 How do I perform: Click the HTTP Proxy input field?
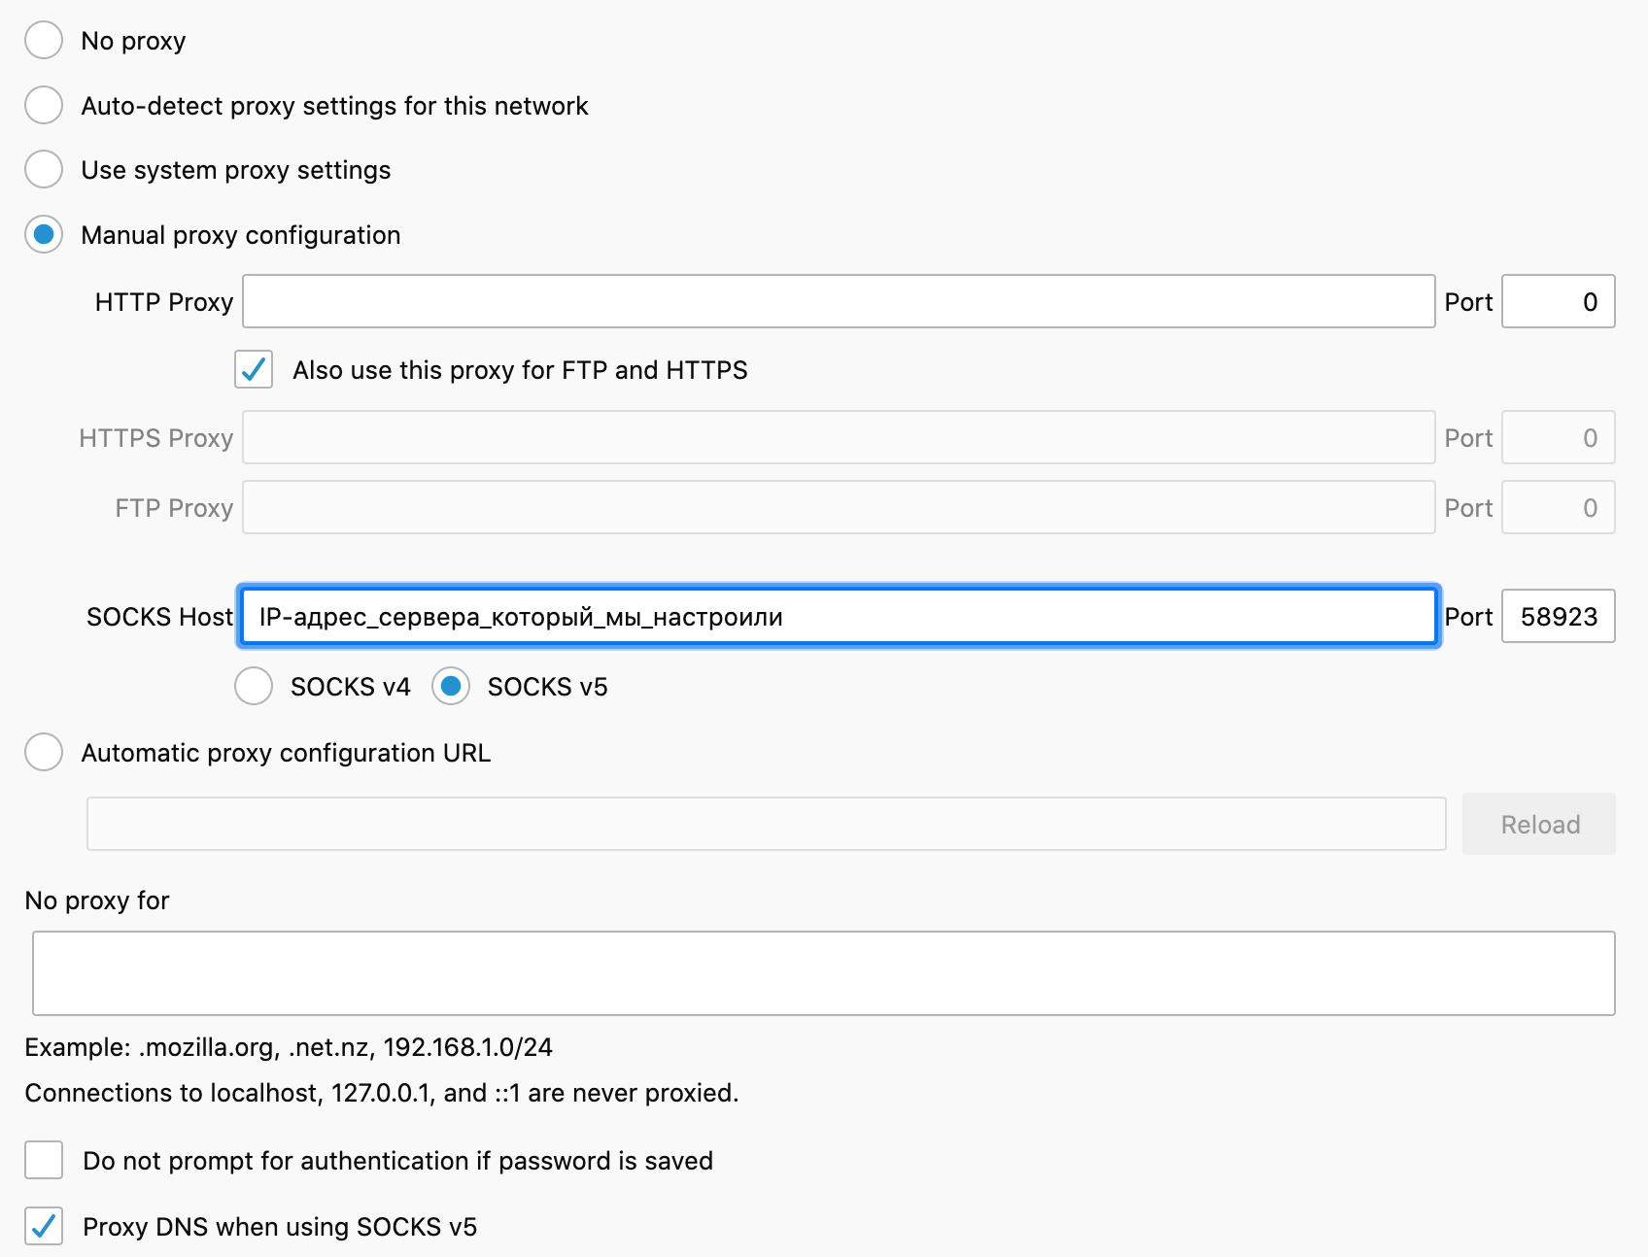coord(838,301)
